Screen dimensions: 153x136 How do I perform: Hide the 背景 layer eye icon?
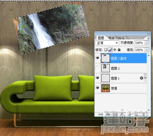click(x=98, y=88)
